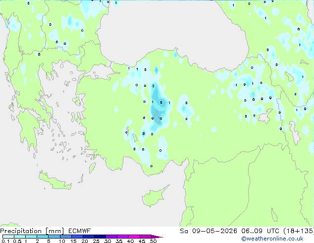
Task: Click the 45–50 mm legend color swatch
Action: point(146,237)
